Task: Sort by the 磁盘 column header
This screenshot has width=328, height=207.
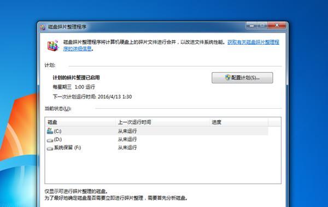Action: 80,122
